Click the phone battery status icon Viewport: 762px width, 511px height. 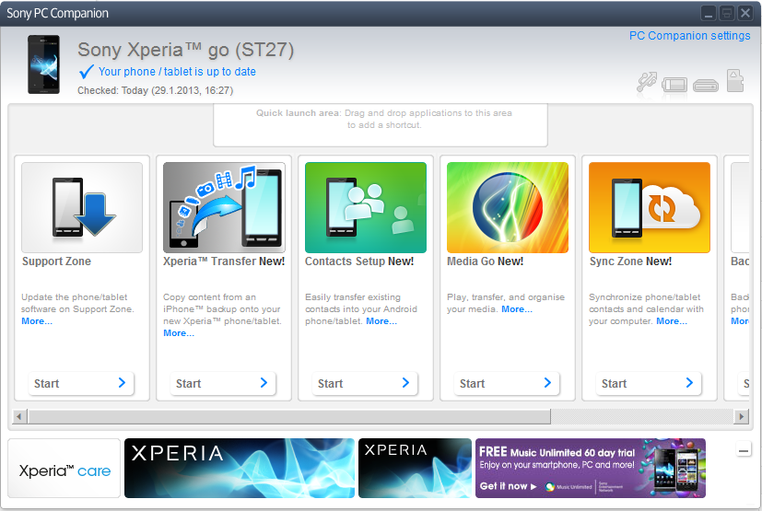click(x=674, y=85)
